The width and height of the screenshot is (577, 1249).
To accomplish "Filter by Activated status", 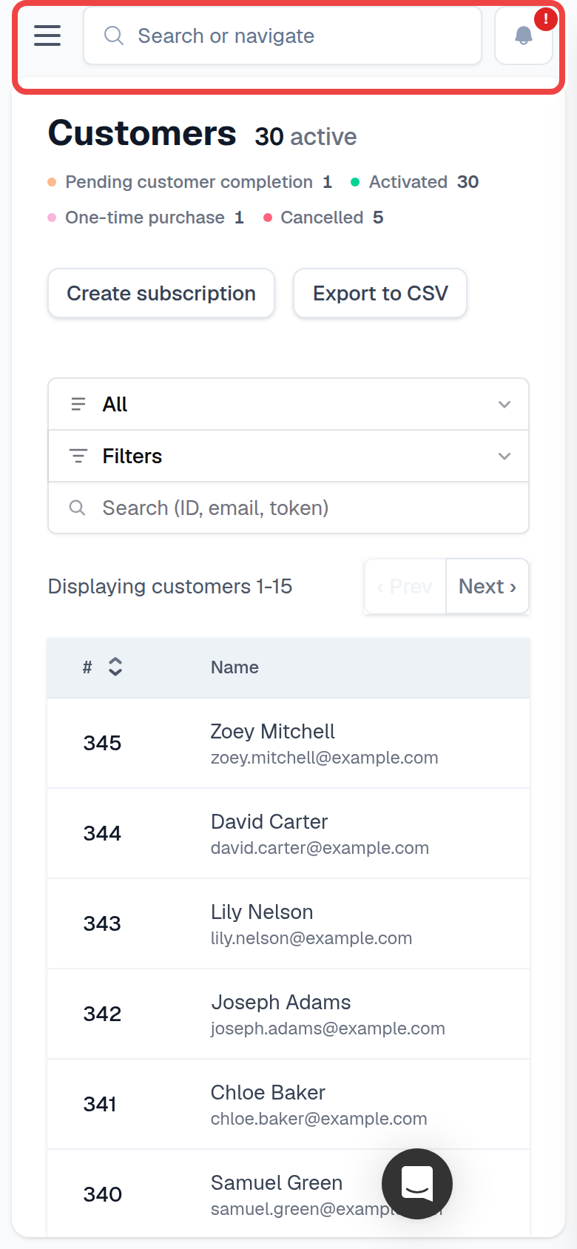I will click(x=415, y=182).
